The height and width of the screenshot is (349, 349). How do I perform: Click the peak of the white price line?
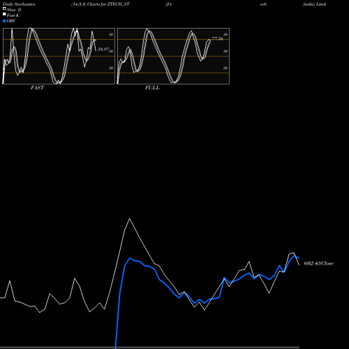[x=129, y=218]
